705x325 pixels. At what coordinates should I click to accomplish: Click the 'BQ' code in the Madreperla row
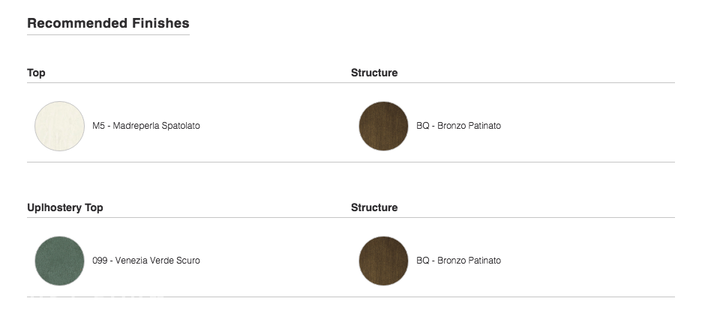coord(423,126)
